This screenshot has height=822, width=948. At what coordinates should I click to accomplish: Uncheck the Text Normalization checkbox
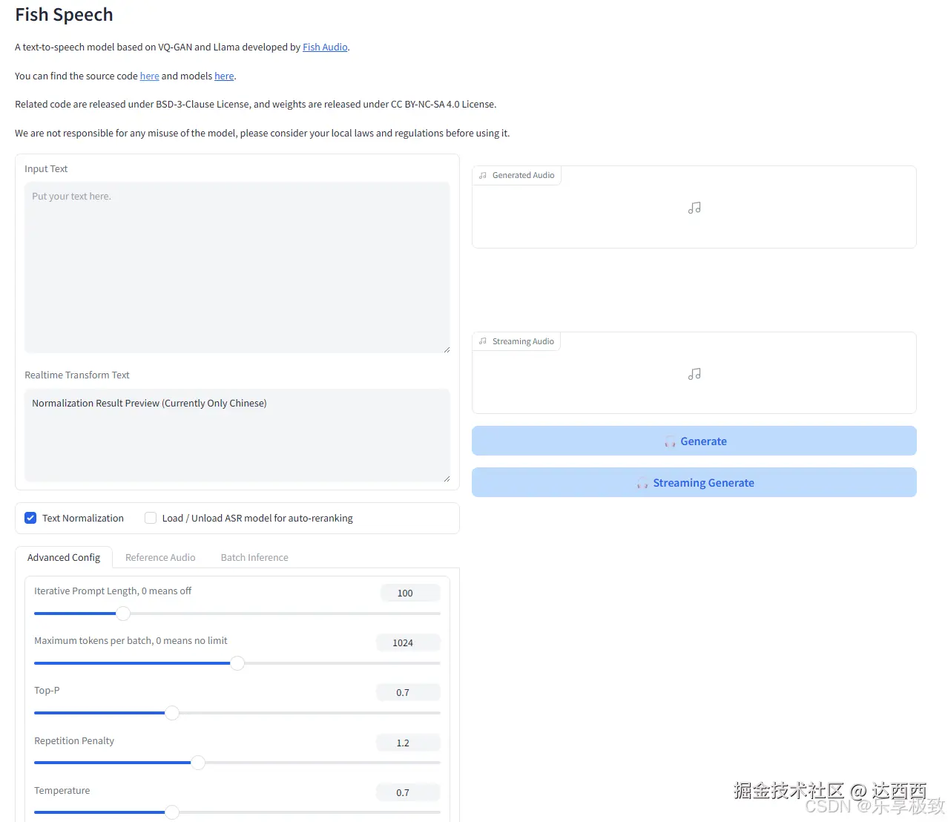[30, 518]
